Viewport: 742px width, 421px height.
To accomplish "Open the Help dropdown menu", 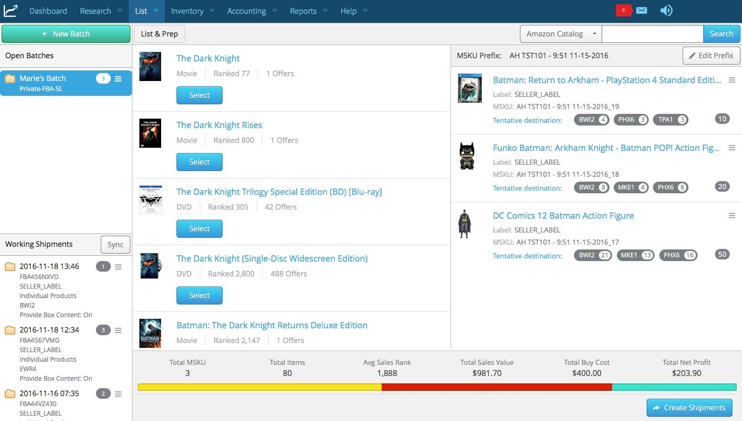I will tap(354, 11).
